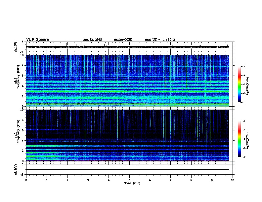262x202 pixels.
Task: Click the "station=HUS" header label
Action: click(x=123, y=40)
